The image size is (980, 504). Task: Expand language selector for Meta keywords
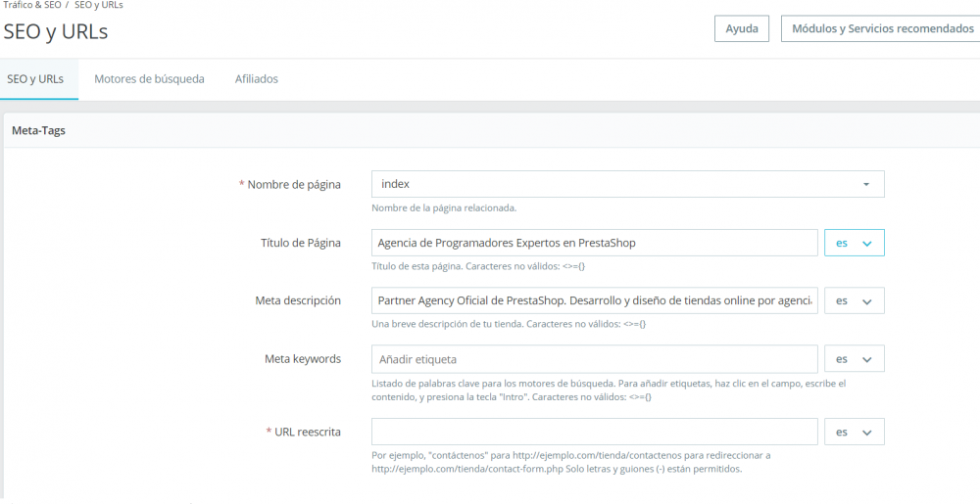point(855,359)
